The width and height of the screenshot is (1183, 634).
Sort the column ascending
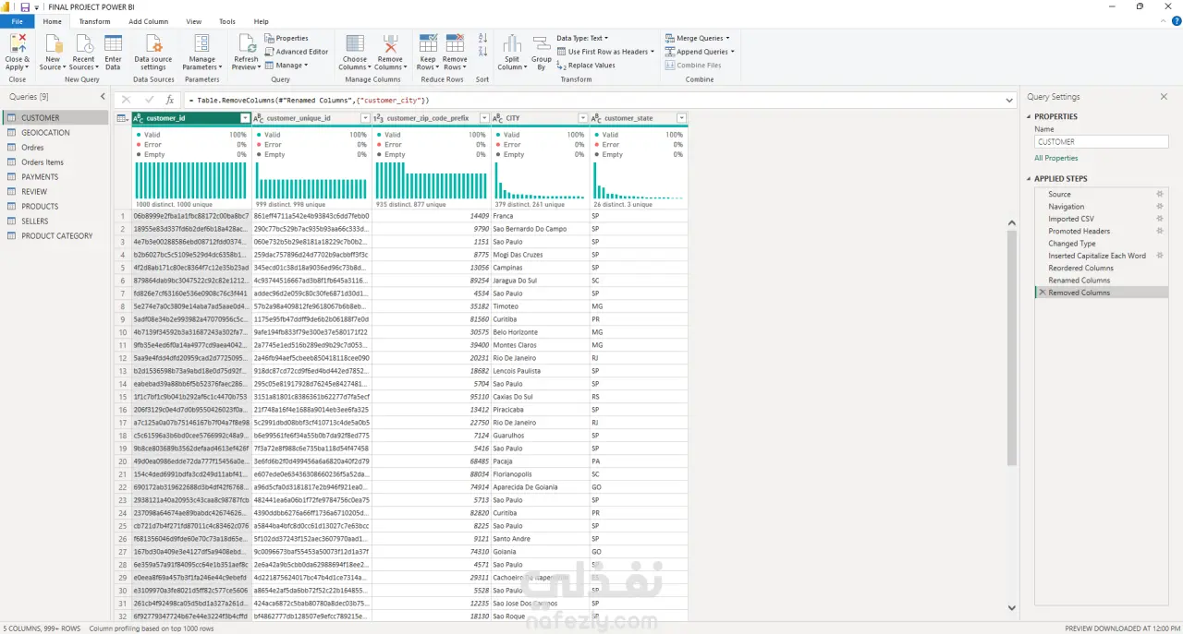(482, 38)
